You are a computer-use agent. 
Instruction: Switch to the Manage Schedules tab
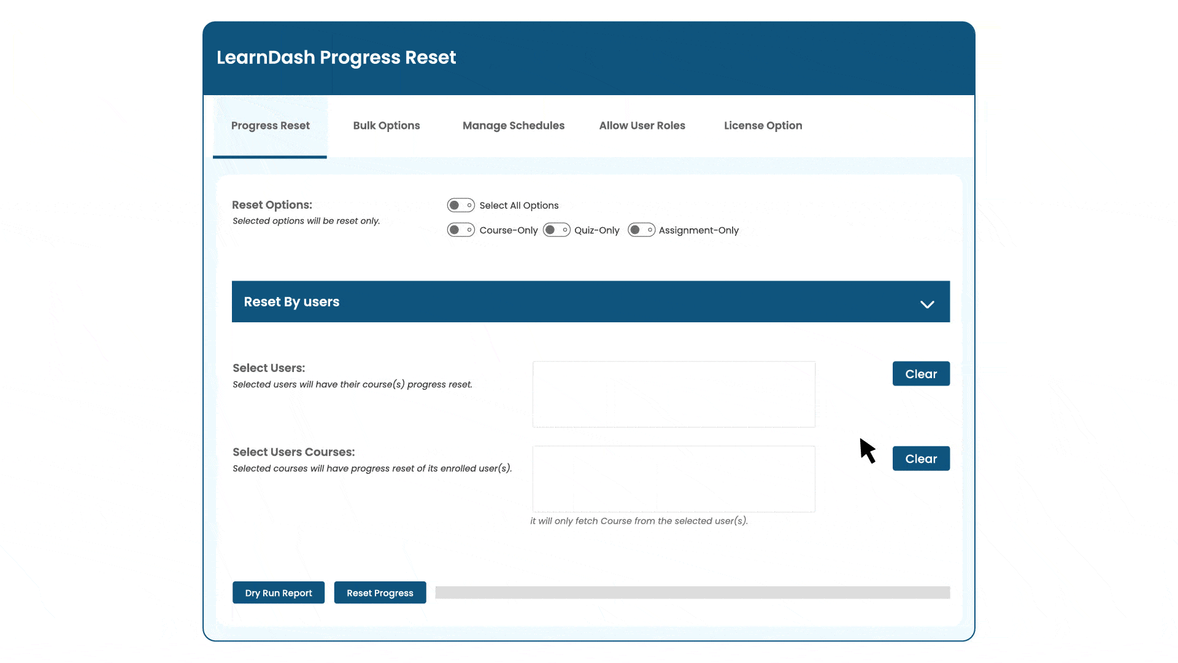click(514, 125)
